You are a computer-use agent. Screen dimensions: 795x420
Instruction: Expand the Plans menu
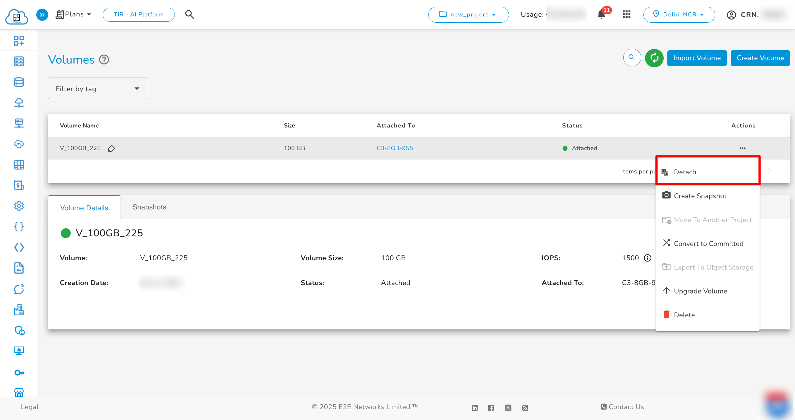click(74, 14)
